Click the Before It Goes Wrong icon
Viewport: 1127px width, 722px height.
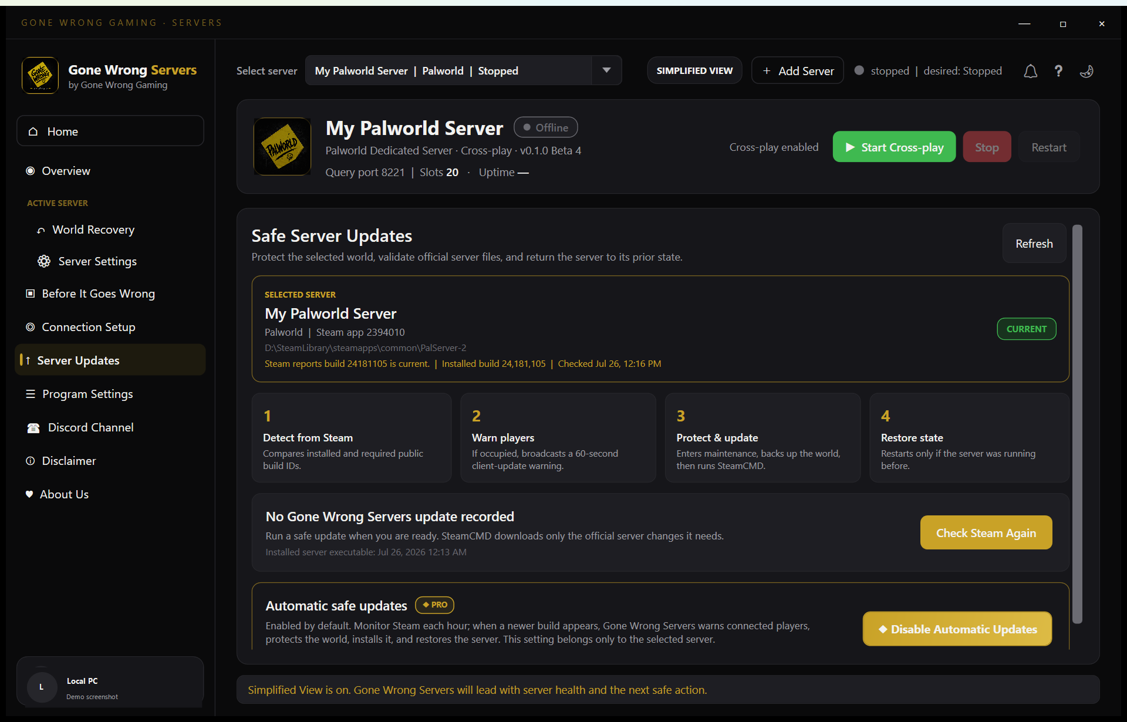click(x=31, y=293)
